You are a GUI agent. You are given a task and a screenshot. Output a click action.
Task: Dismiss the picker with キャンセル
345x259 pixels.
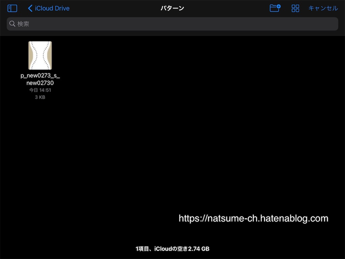tap(323, 8)
